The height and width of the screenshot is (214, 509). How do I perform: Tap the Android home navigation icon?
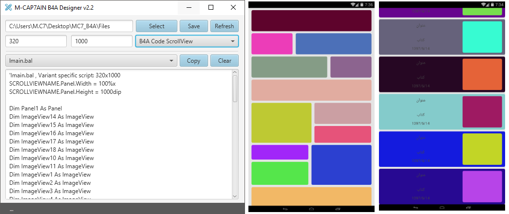point(311,209)
